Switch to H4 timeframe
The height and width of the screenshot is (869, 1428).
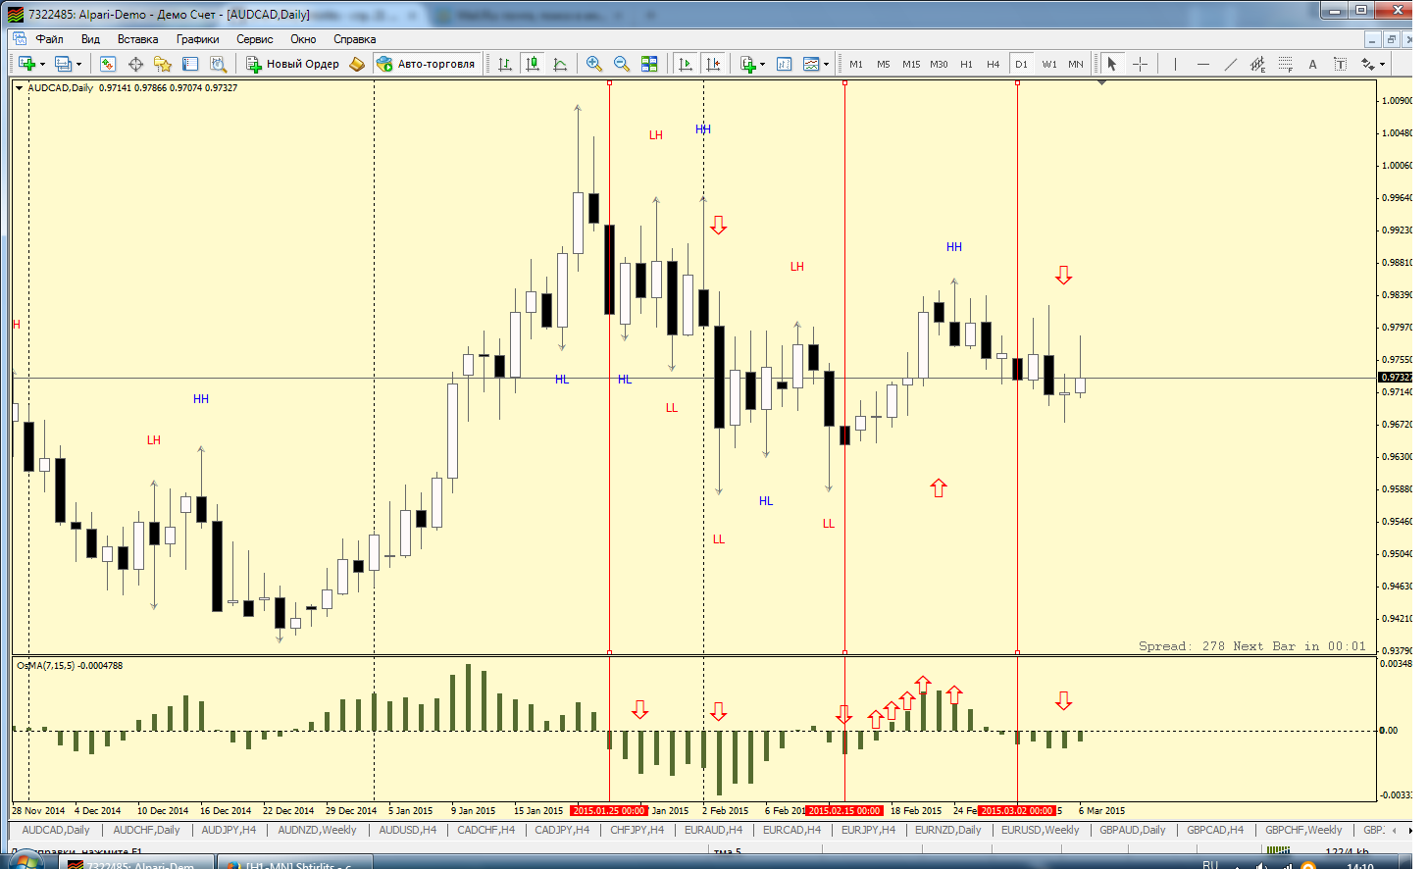(994, 64)
